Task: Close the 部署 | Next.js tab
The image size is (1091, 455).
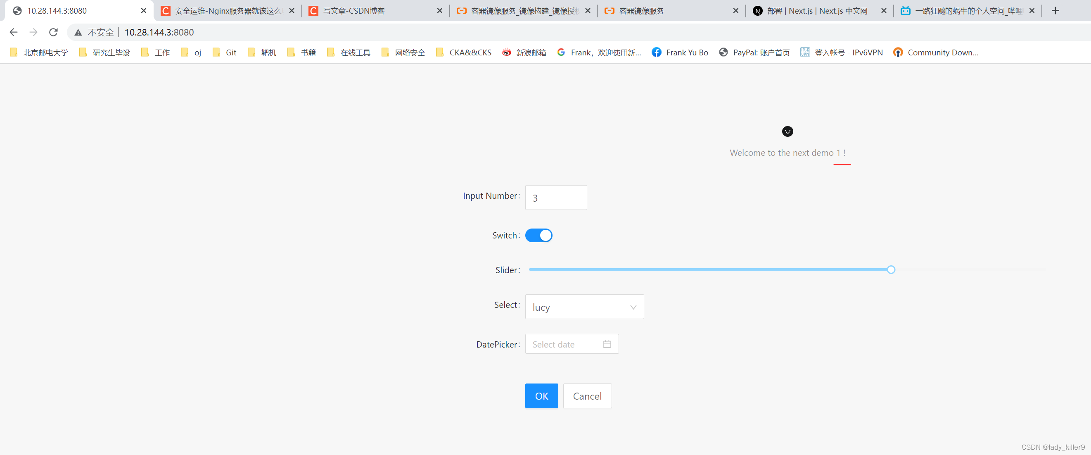Action: [883, 11]
